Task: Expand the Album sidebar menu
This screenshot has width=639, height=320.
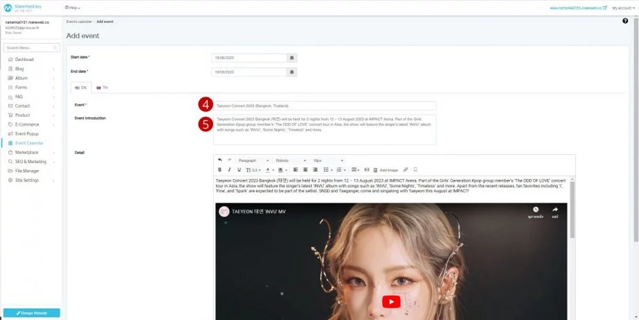Action: click(x=31, y=78)
